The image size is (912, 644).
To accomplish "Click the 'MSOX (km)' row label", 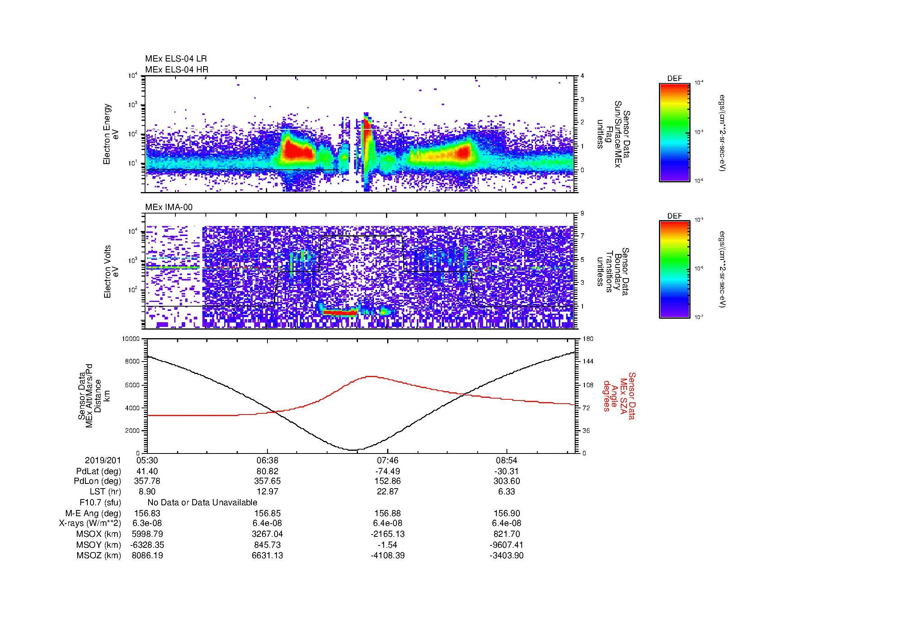I will point(99,534).
